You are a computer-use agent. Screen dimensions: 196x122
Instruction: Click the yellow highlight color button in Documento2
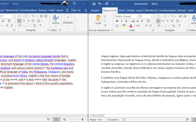pyautogui.click(x=124, y=26)
